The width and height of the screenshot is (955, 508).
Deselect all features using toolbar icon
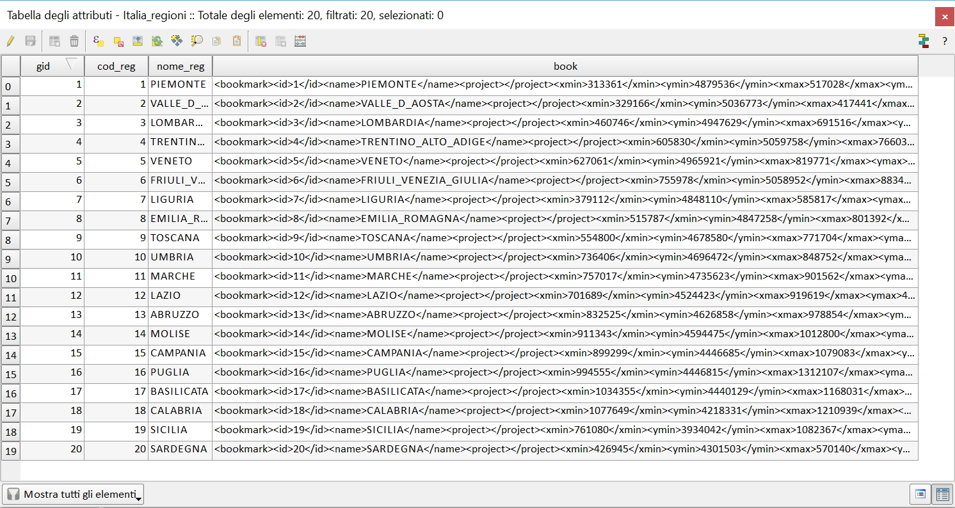pyautogui.click(x=118, y=42)
